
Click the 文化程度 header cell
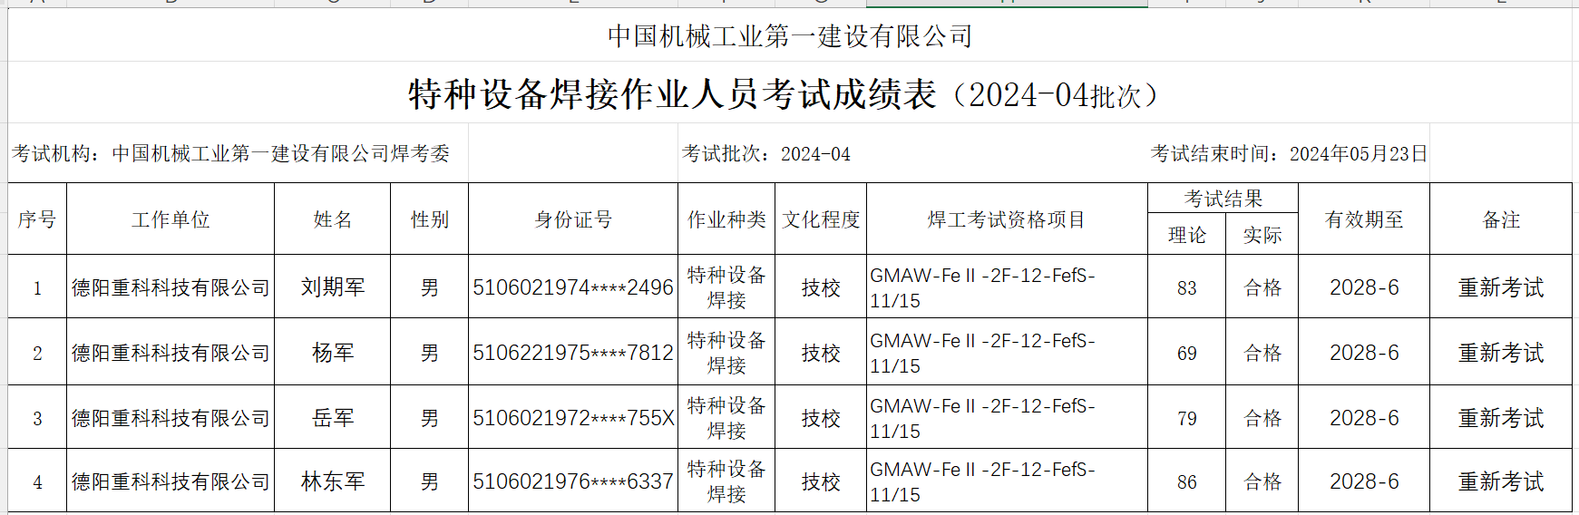point(821,219)
